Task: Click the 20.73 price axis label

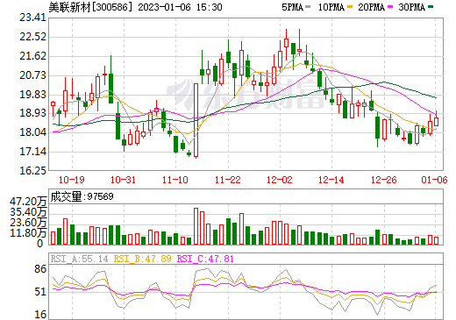Action: (33, 75)
